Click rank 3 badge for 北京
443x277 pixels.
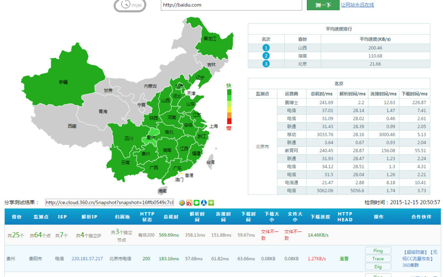(x=266, y=64)
